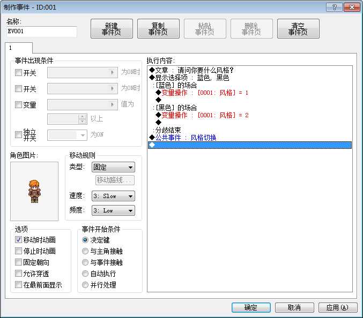
Task: Select the 显示选择项：蓝色, 黑色 command line
Action: (250, 78)
